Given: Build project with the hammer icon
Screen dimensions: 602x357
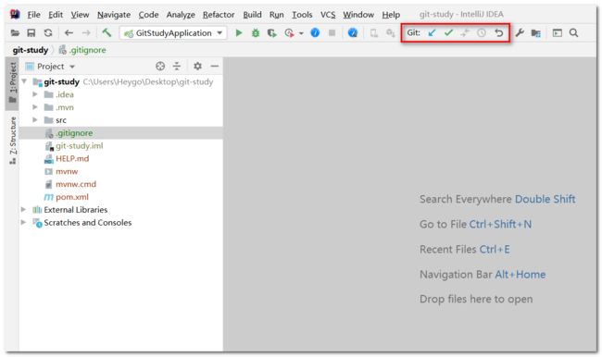Looking at the screenshot, I should pyautogui.click(x=107, y=32).
